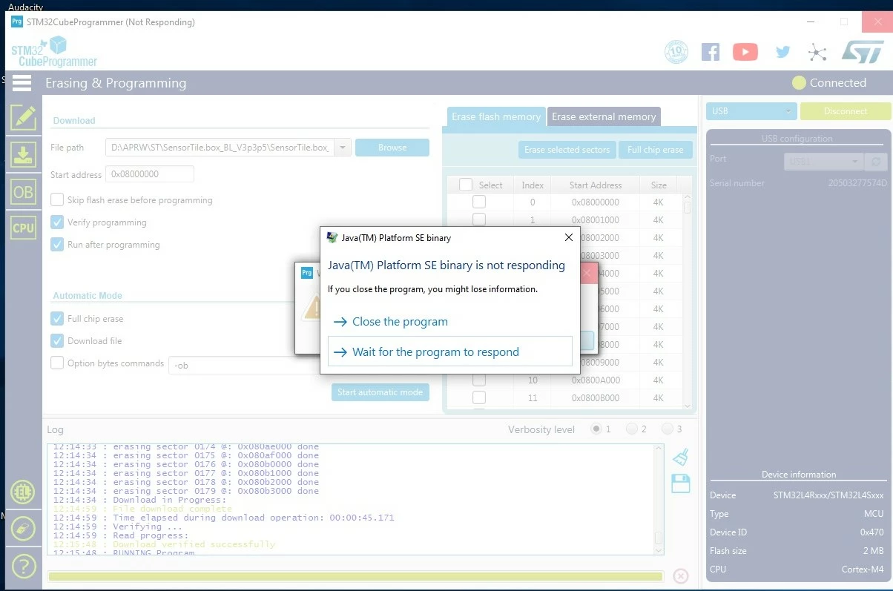Refresh the USB port list
The width and height of the screenshot is (893, 591).
(877, 161)
